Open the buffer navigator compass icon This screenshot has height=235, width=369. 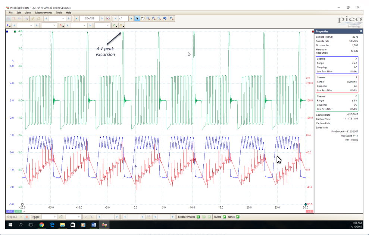(x=108, y=18)
